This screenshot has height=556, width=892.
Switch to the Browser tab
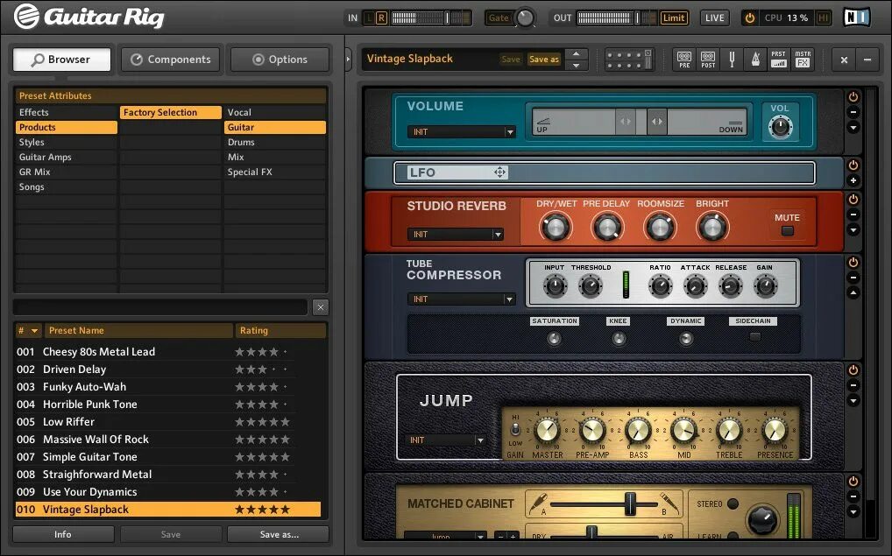click(61, 60)
